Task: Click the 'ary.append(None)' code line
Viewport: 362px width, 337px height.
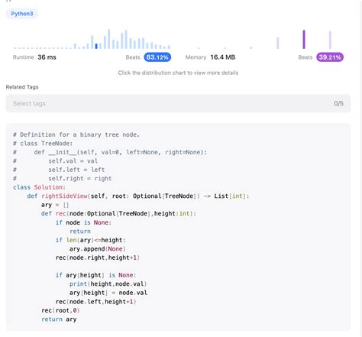Action: 98,249
